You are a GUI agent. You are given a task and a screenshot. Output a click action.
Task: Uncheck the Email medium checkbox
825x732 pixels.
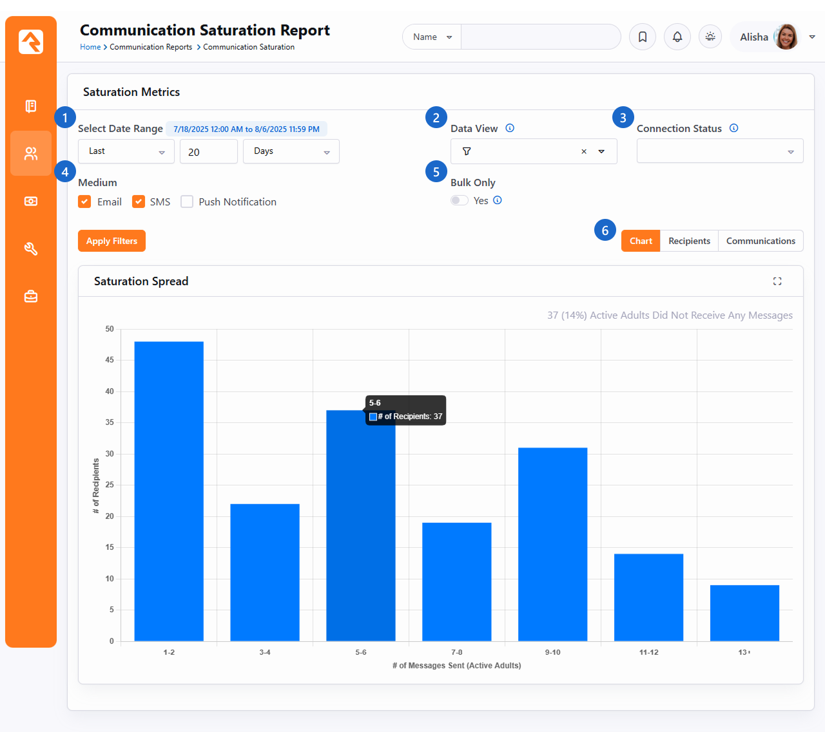[x=84, y=202]
